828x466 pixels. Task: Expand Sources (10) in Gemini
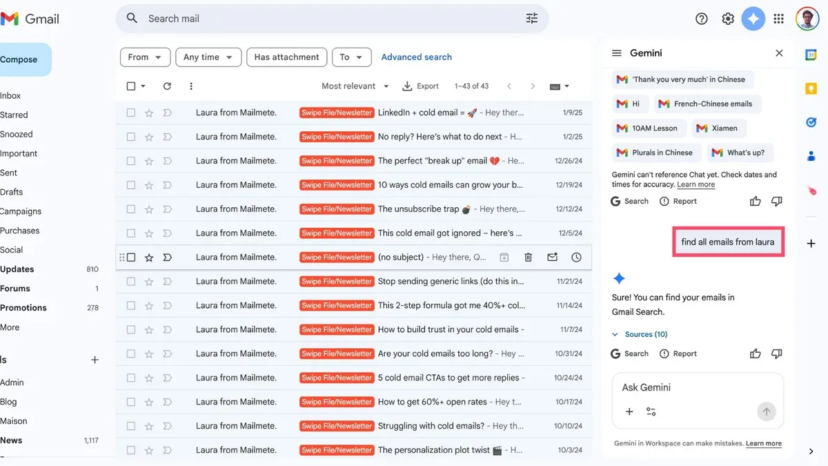[x=640, y=334]
